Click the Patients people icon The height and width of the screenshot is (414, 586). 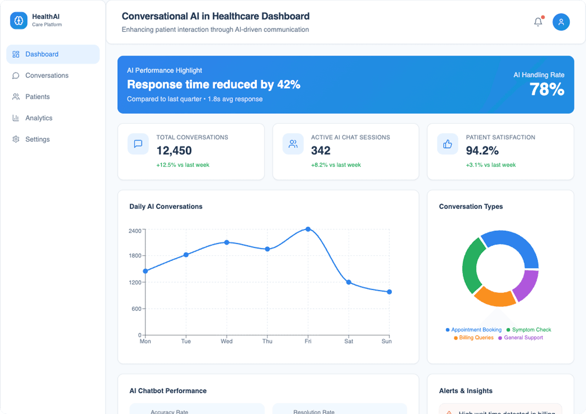point(16,97)
